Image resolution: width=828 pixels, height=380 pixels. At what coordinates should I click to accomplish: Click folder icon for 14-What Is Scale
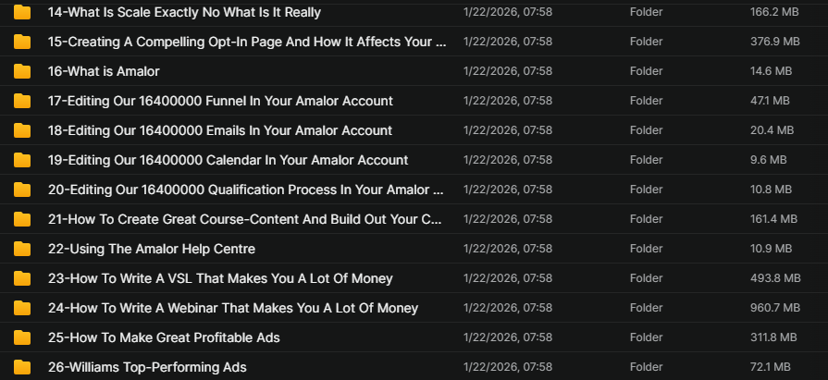point(23,12)
